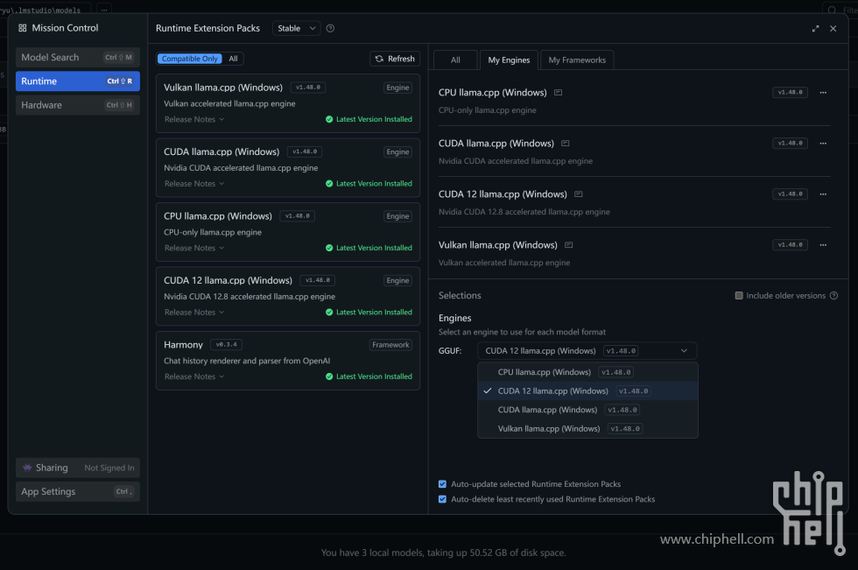Click the Sharing Not Signed In button
858x570 pixels.
pyautogui.click(x=78, y=468)
